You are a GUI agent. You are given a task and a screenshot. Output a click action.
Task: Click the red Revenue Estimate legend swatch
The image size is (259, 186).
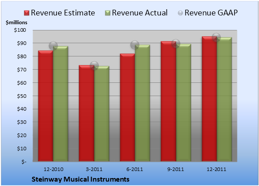(26, 13)
